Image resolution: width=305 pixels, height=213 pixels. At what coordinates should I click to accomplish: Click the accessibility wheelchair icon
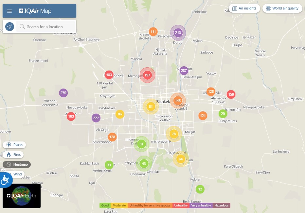coord(5,180)
